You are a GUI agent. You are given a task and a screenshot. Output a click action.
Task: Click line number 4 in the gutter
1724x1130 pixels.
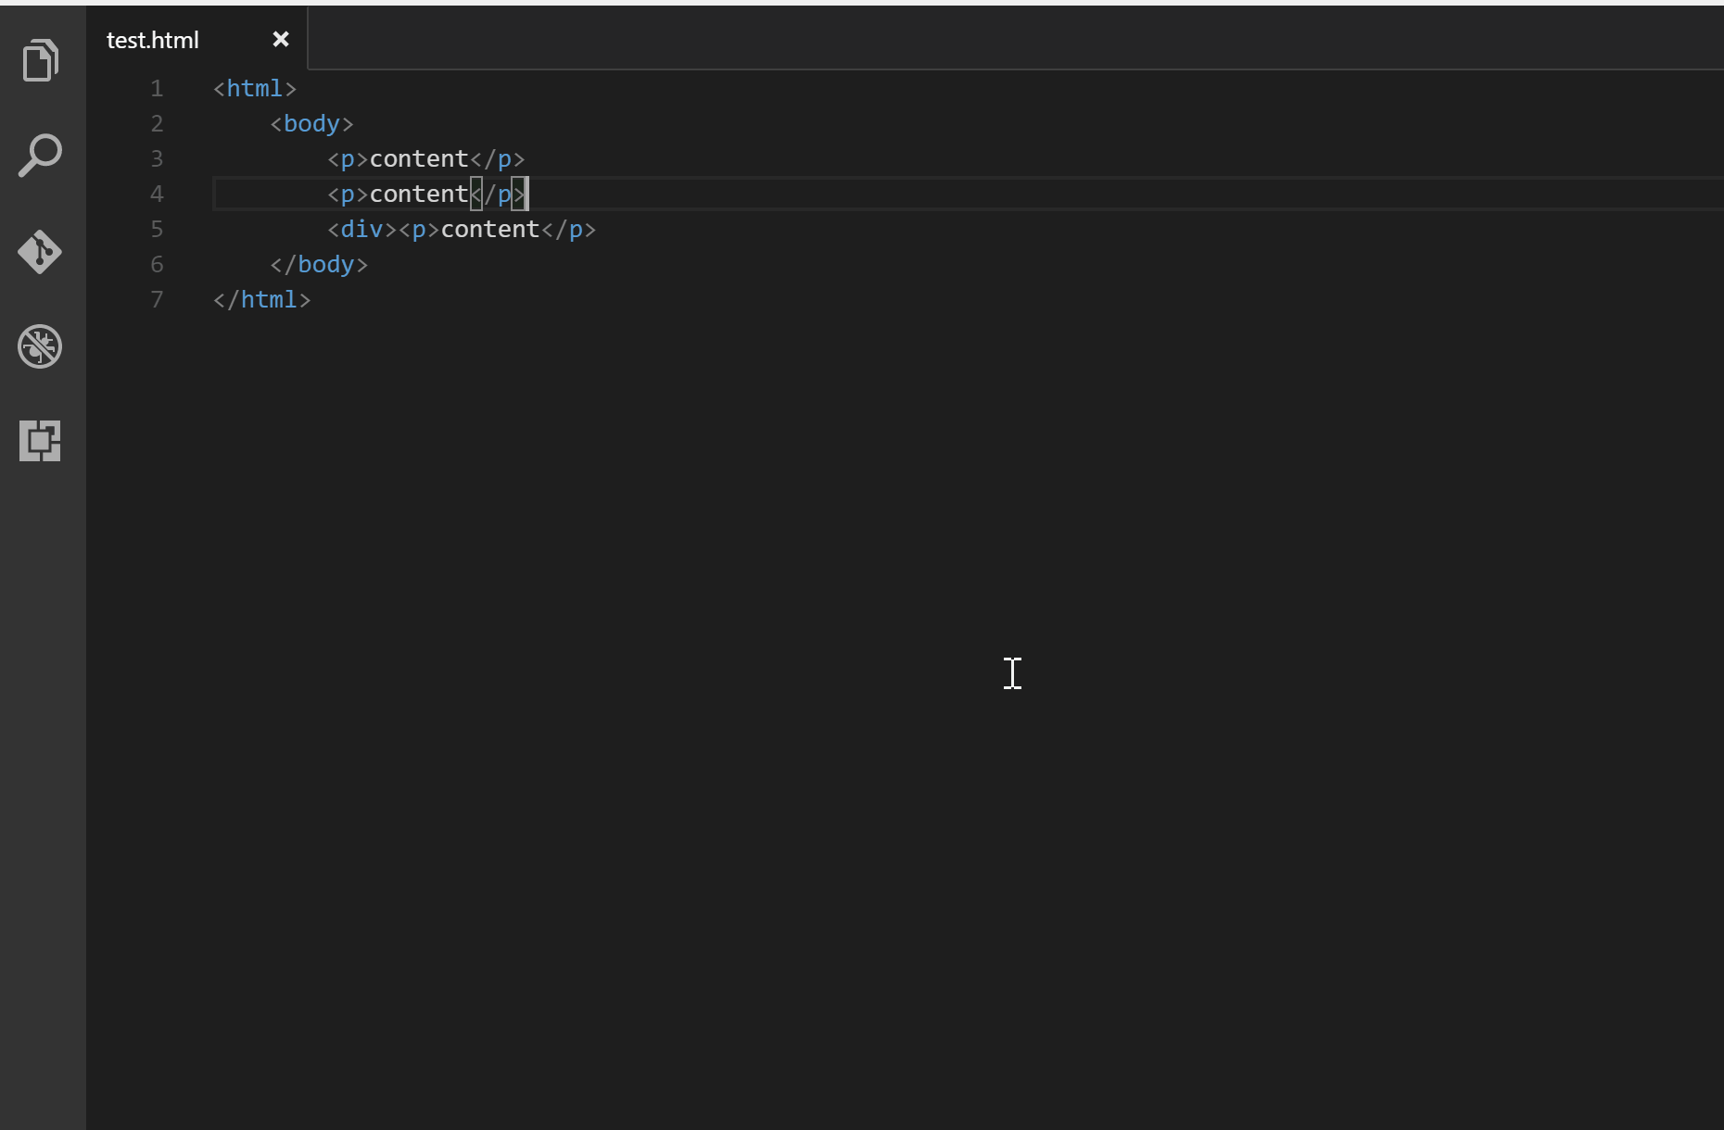click(157, 194)
